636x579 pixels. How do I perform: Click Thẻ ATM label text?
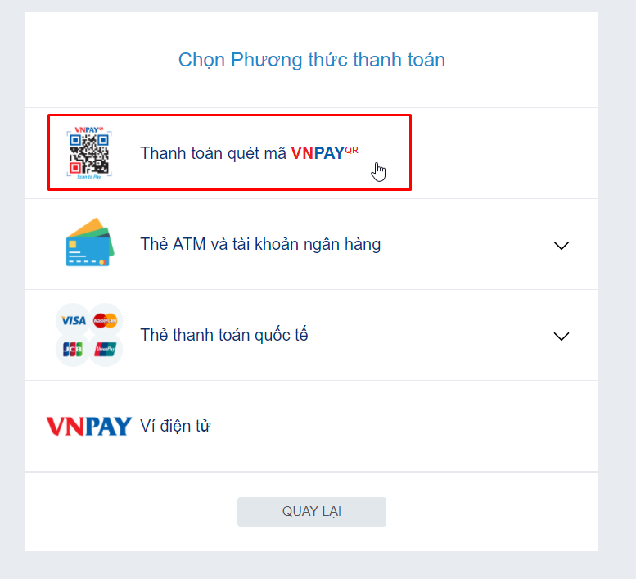pyautogui.click(x=173, y=244)
